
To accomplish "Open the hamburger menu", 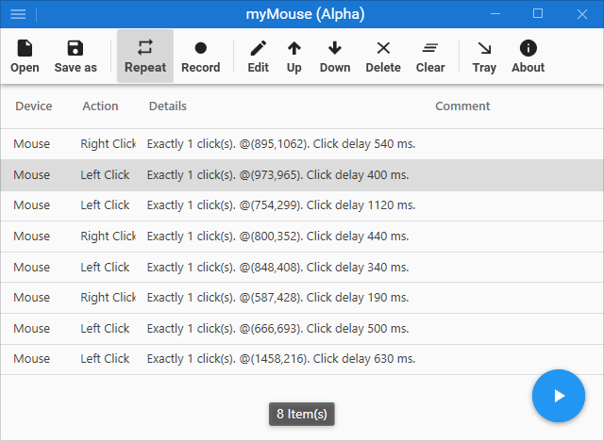I will click(x=18, y=14).
